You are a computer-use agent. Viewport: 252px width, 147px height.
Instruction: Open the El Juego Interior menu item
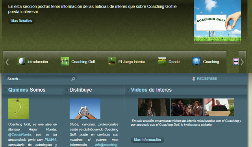(132, 62)
